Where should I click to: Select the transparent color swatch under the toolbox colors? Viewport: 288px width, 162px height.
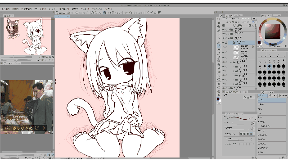(x=219, y=103)
